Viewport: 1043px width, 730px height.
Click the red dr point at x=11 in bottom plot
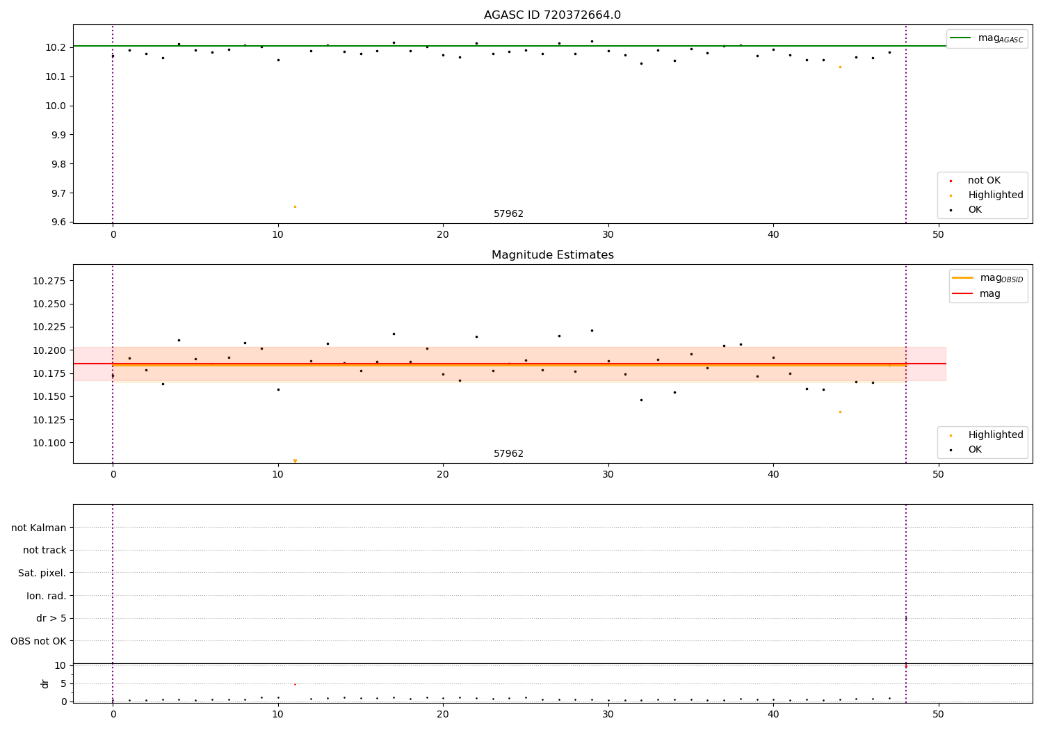click(x=295, y=684)
